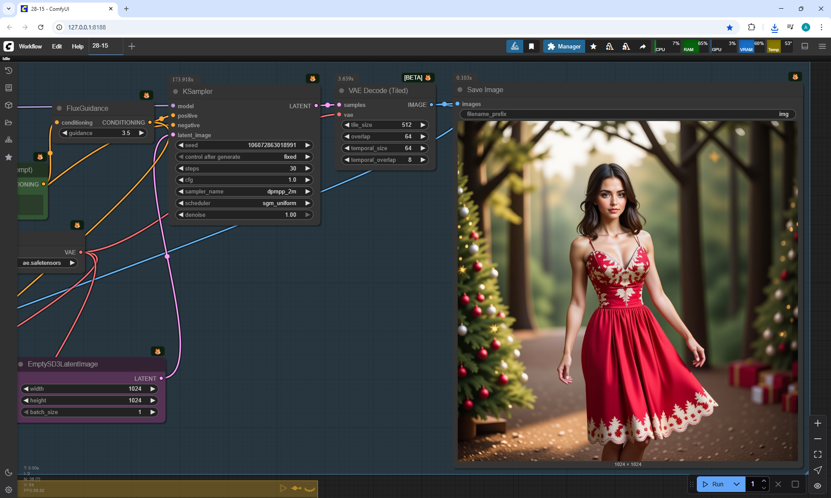Toggle the bottom panel icon
The image size is (831, 498).
(805, 46)
